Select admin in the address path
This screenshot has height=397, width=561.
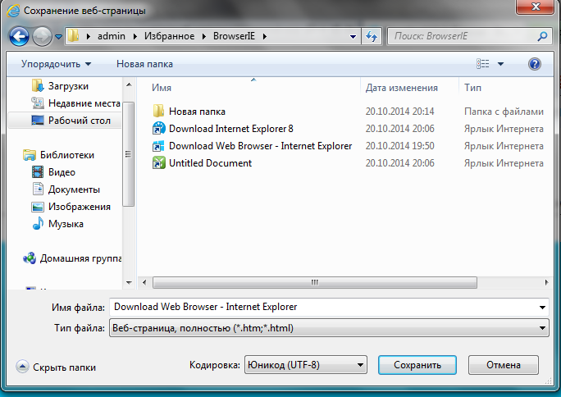pos(112,36)
